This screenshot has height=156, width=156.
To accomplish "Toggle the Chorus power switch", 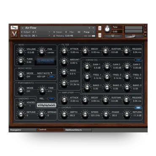I will [138, 108].
